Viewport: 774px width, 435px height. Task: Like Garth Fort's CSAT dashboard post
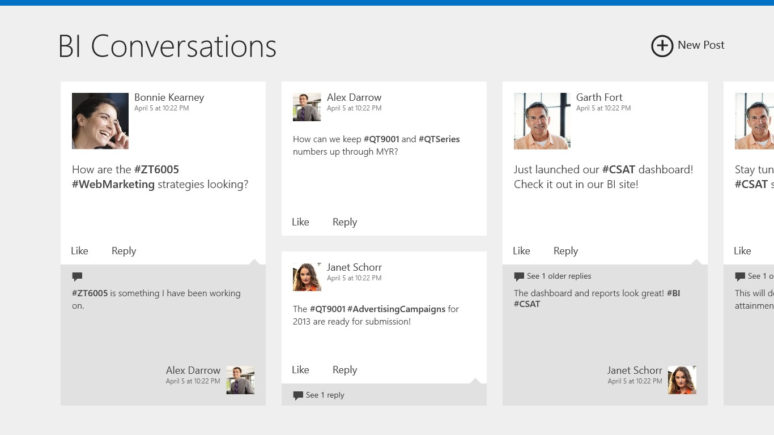pyautogui.click(x=521, y=251)
